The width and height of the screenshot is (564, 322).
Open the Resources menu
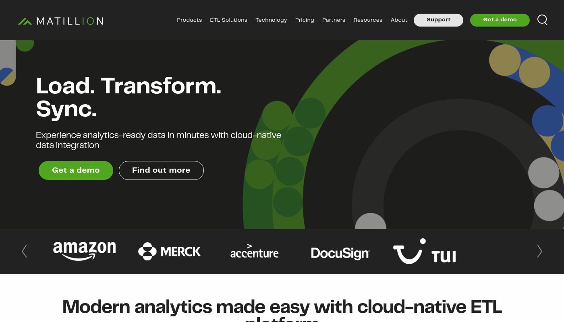pyautogui.click(x=368, y=20)
